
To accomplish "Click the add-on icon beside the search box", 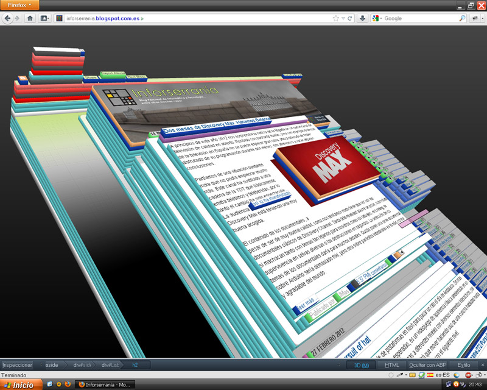I will (475, 18).
